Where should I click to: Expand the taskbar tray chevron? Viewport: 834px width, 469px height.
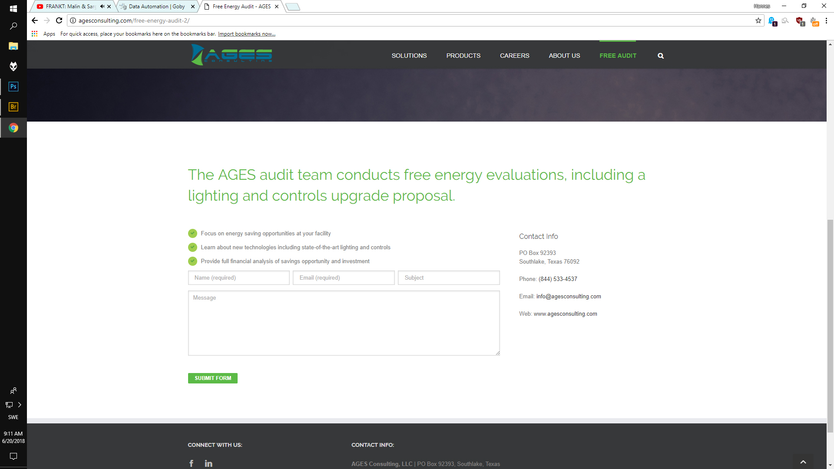click(20, 405)
